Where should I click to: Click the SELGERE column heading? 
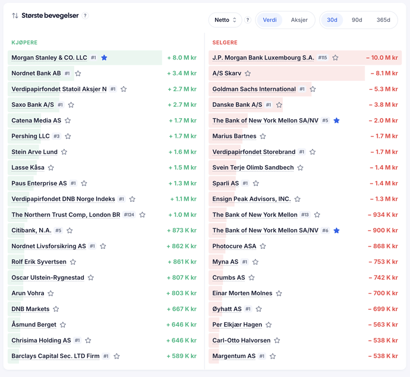click(225, 43)
